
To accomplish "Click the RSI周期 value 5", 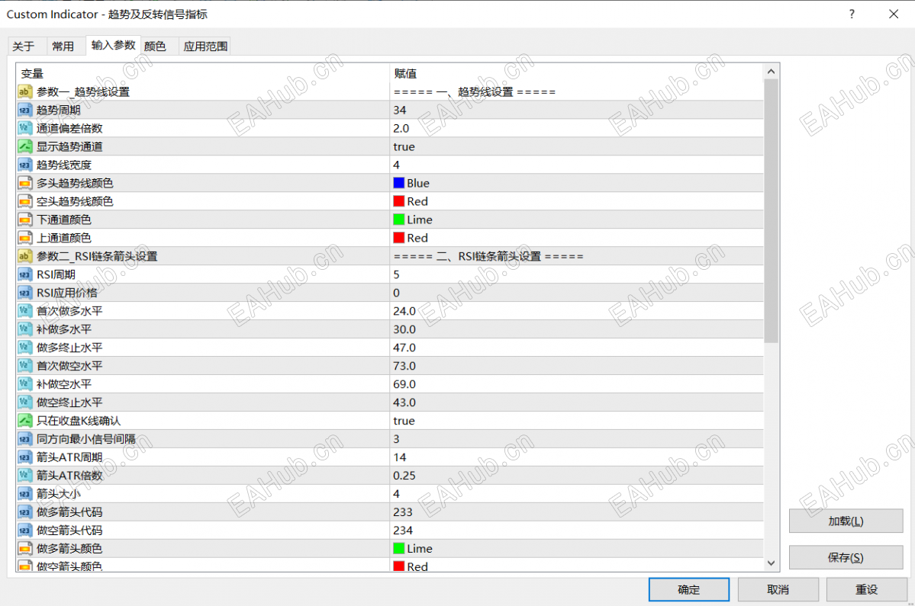I will pos(396,274).
